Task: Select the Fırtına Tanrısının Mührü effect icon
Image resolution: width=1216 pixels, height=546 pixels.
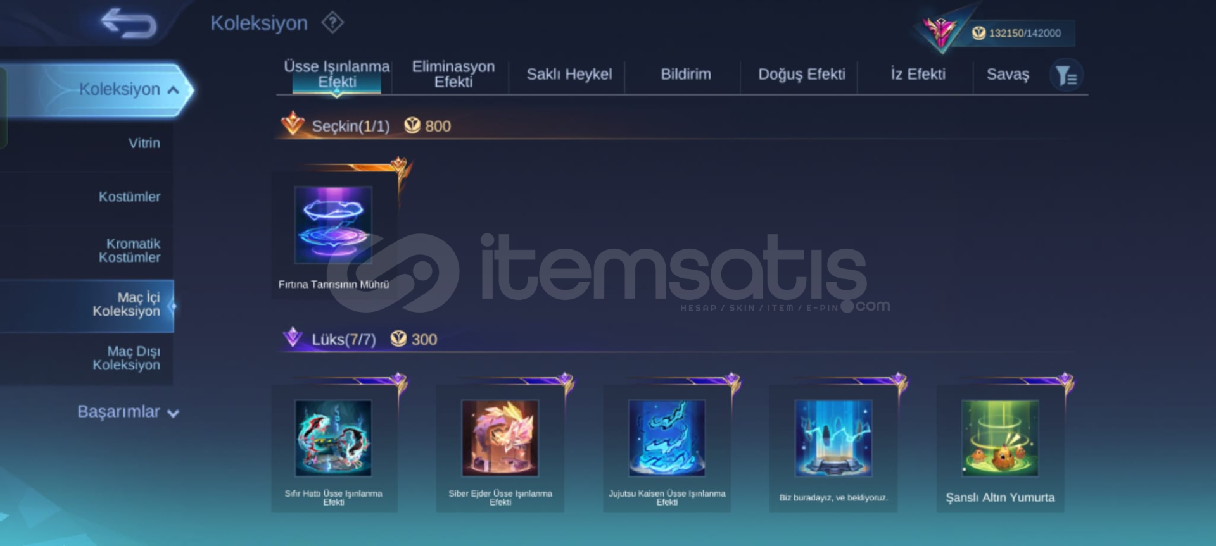Action: tap(333, 225)
